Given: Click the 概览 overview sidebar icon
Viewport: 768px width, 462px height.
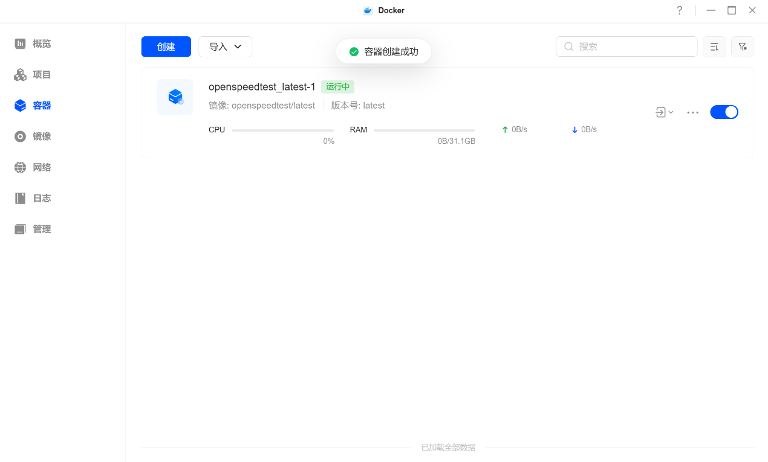Looking at the screenshot, I should [x=21, y=43].
